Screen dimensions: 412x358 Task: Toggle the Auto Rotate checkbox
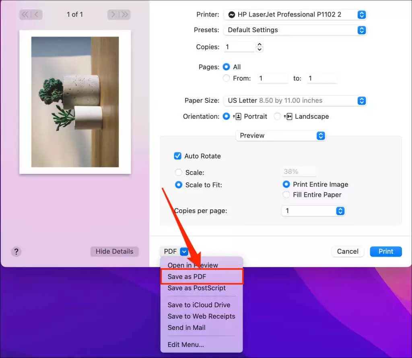click(x=177, y=156)
